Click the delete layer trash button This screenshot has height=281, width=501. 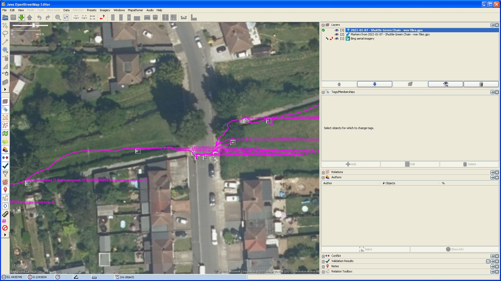tap(481, 84)
